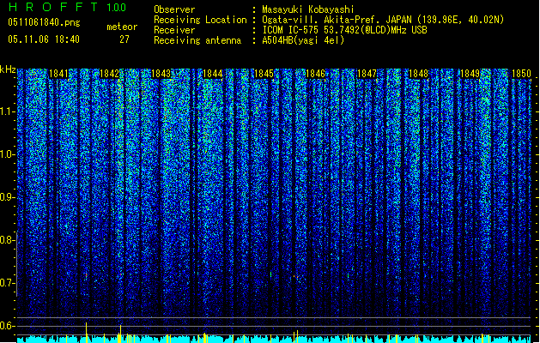Click the 'Observer' field label

coord(174,9)
